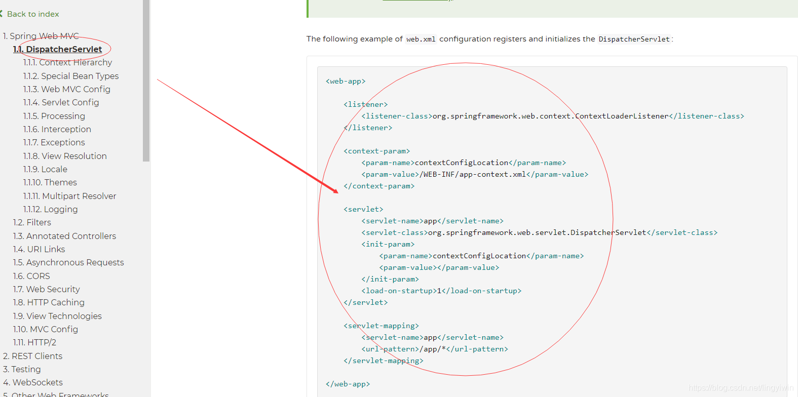Open 1.7. Web Security
The image size is (798, 397).
[47, 289]
